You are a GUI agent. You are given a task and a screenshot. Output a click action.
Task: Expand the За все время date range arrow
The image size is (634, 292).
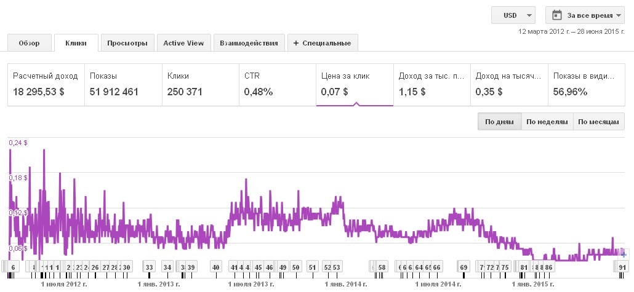[618, 16]
